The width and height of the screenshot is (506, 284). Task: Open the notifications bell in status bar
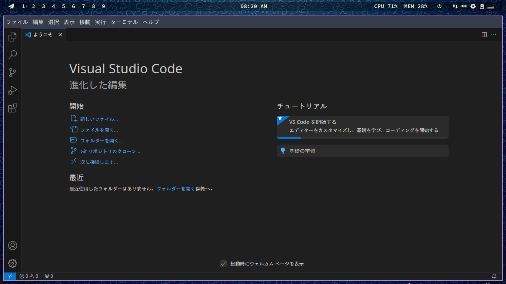point(494,276)
